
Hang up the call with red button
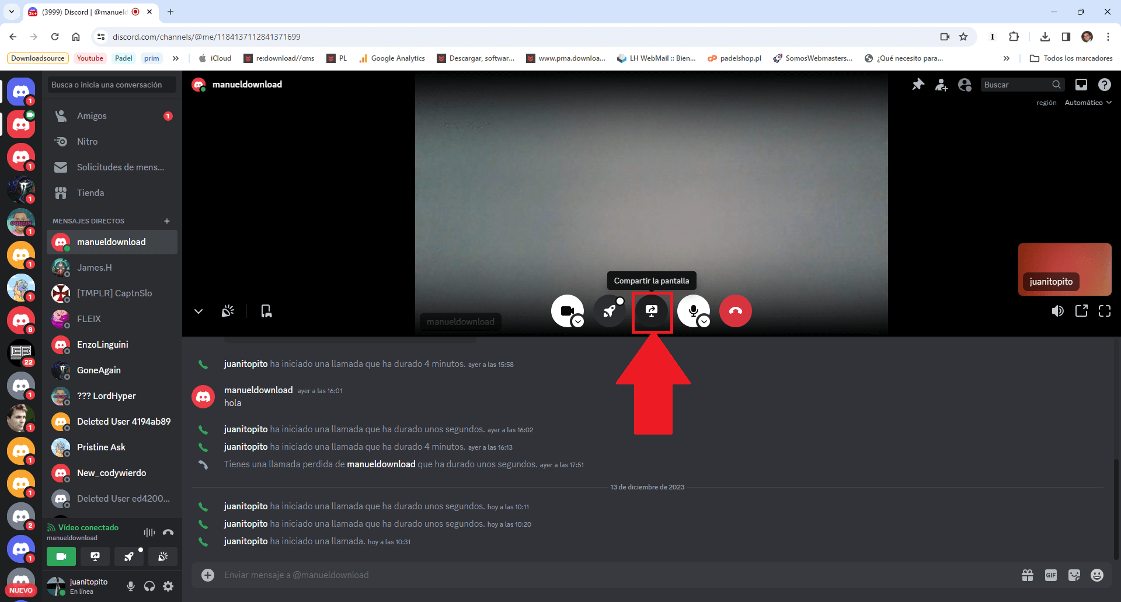pyautogui.click(x=736, y=311)
